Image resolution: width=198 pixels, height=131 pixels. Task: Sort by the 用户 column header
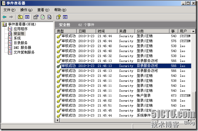click(x=185, y=31)
